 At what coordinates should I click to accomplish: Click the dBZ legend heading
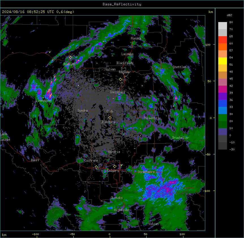(229, 15)
